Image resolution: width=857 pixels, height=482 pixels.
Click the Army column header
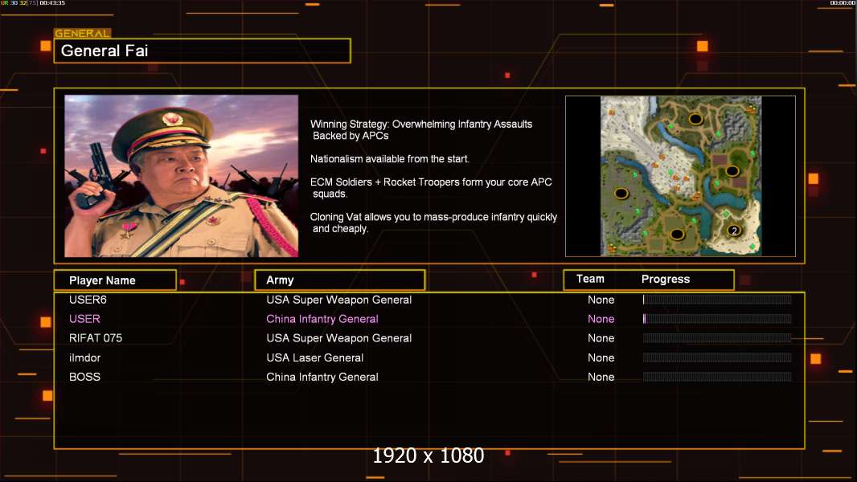(x=340, y=280)
